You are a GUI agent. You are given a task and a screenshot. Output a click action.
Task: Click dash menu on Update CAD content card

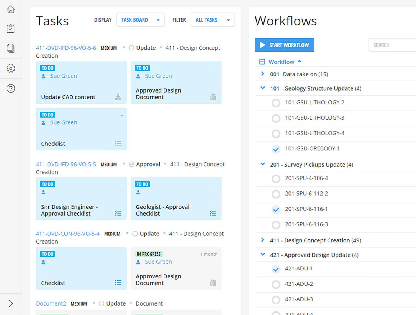pos(122,69)
